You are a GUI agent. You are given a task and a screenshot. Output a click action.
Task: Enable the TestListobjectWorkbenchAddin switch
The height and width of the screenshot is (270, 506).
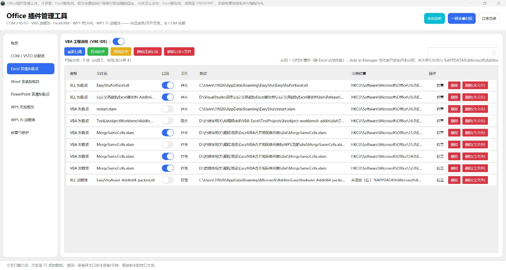(x=168, y=121)
